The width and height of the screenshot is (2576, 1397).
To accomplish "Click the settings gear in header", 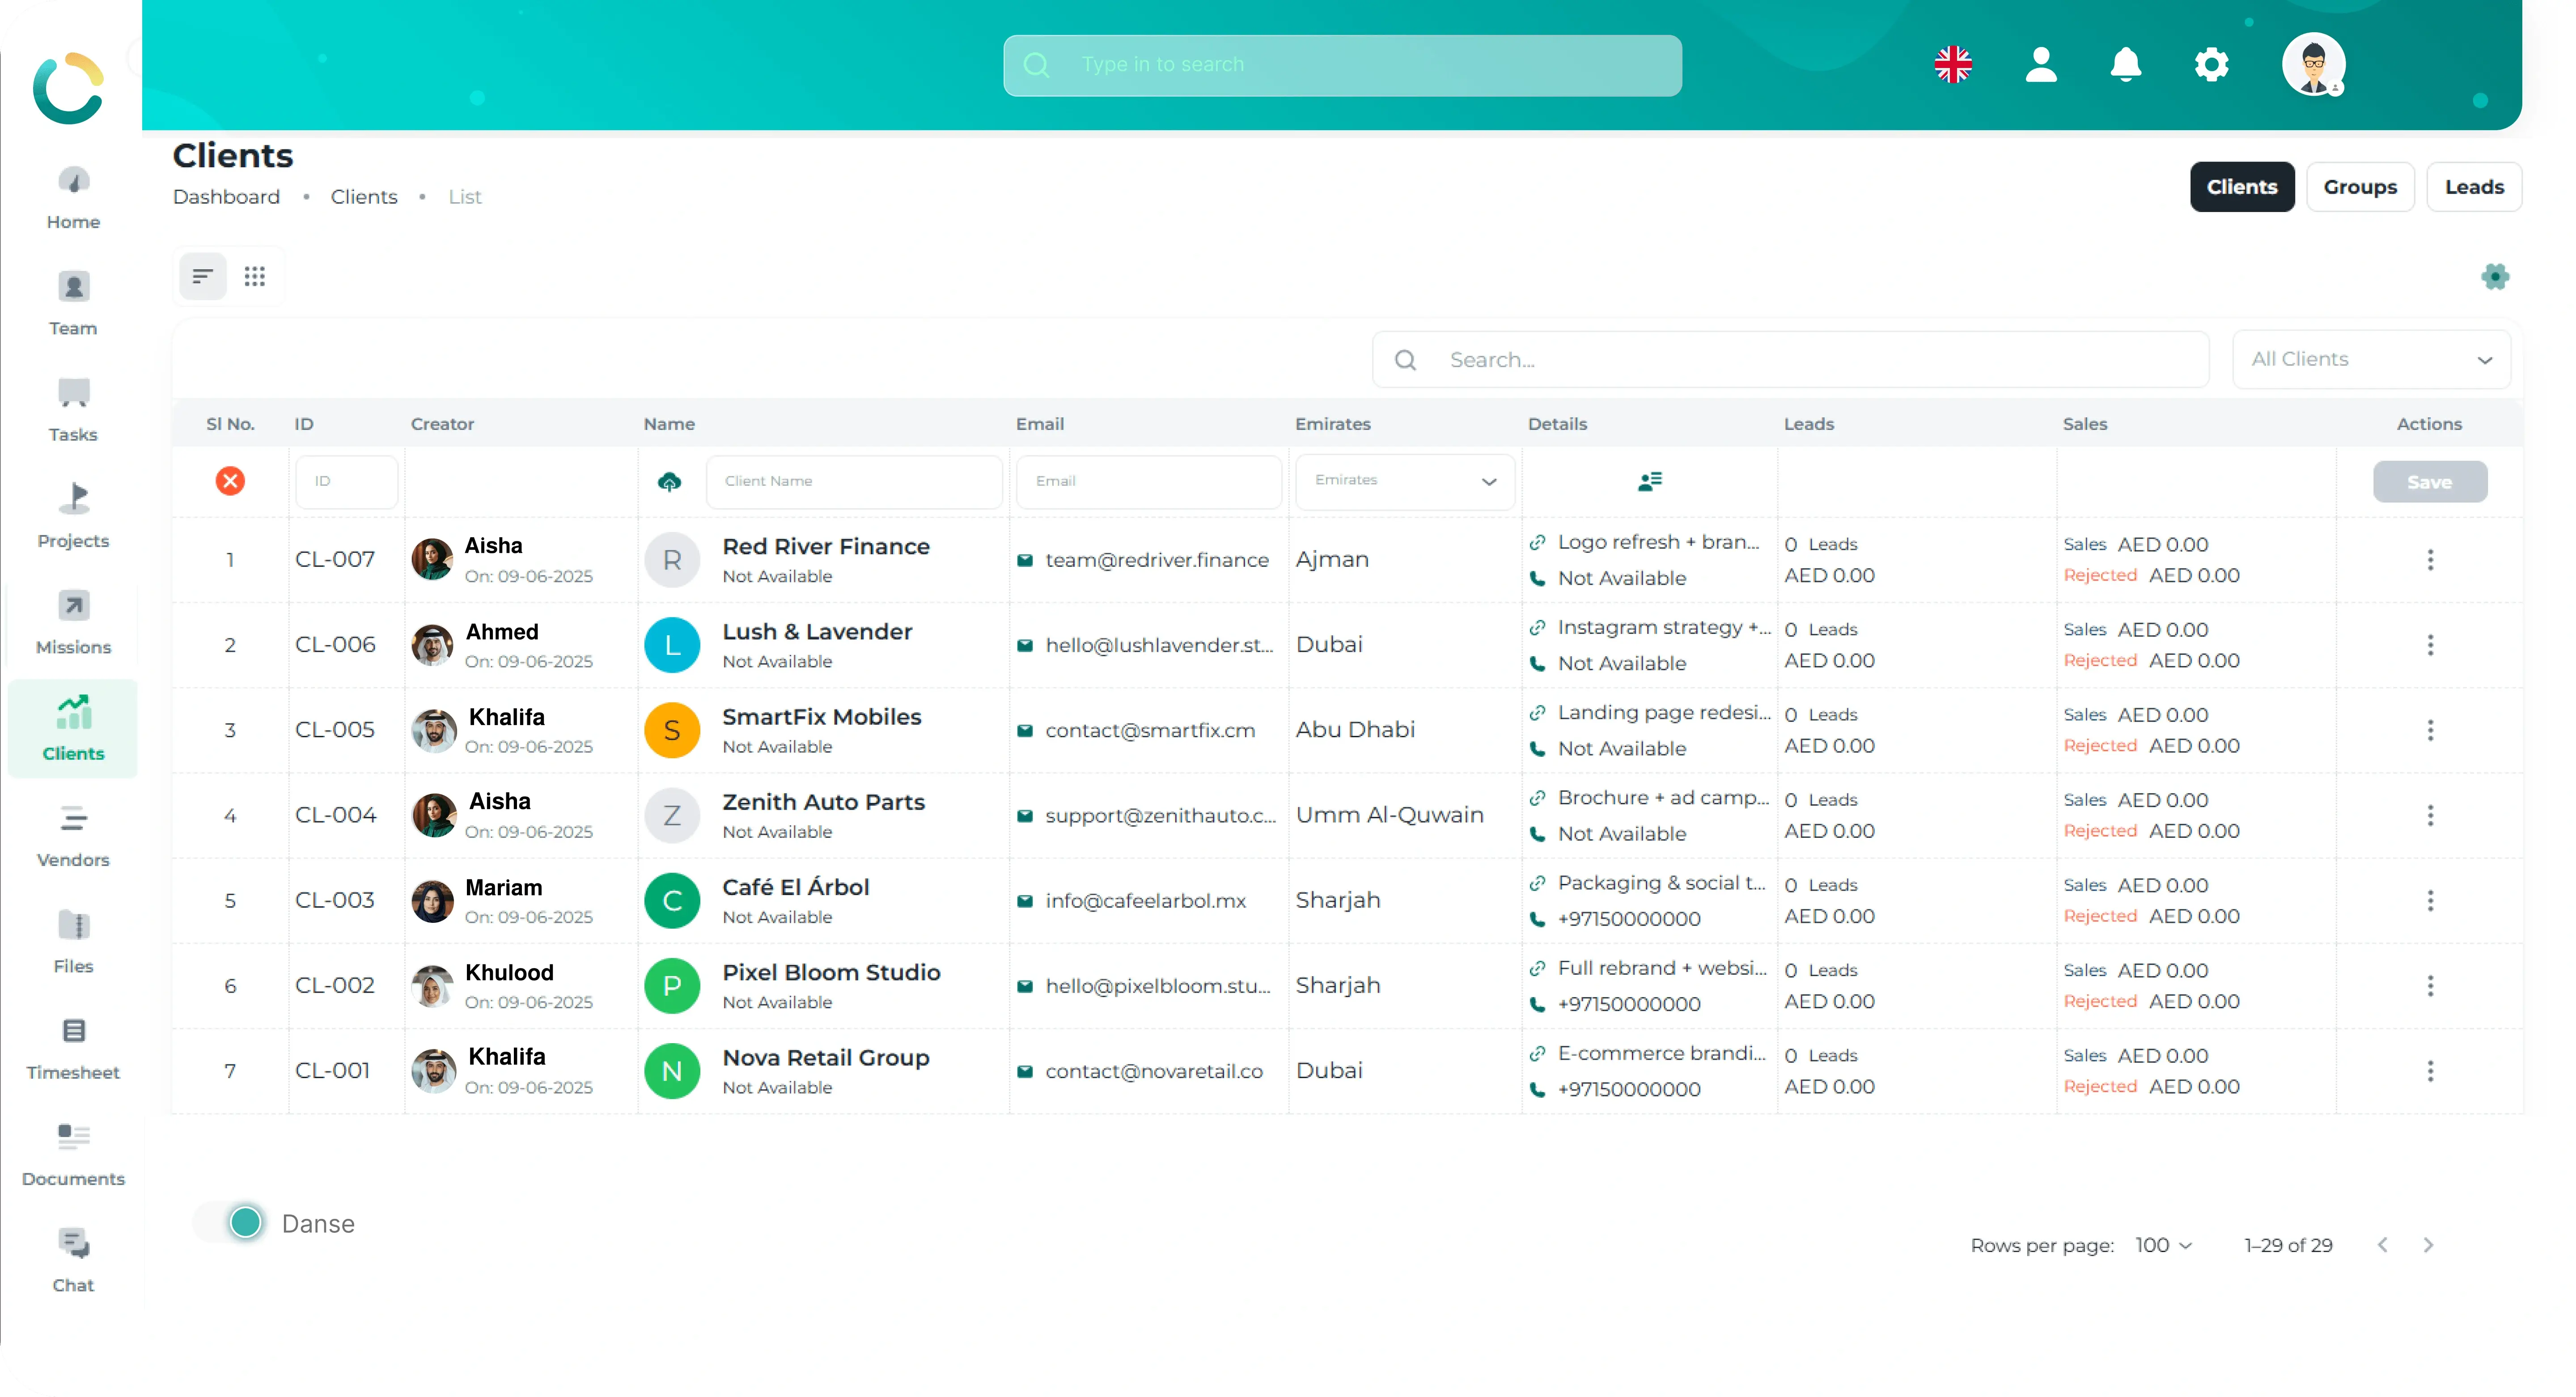I will [2211, 65].
